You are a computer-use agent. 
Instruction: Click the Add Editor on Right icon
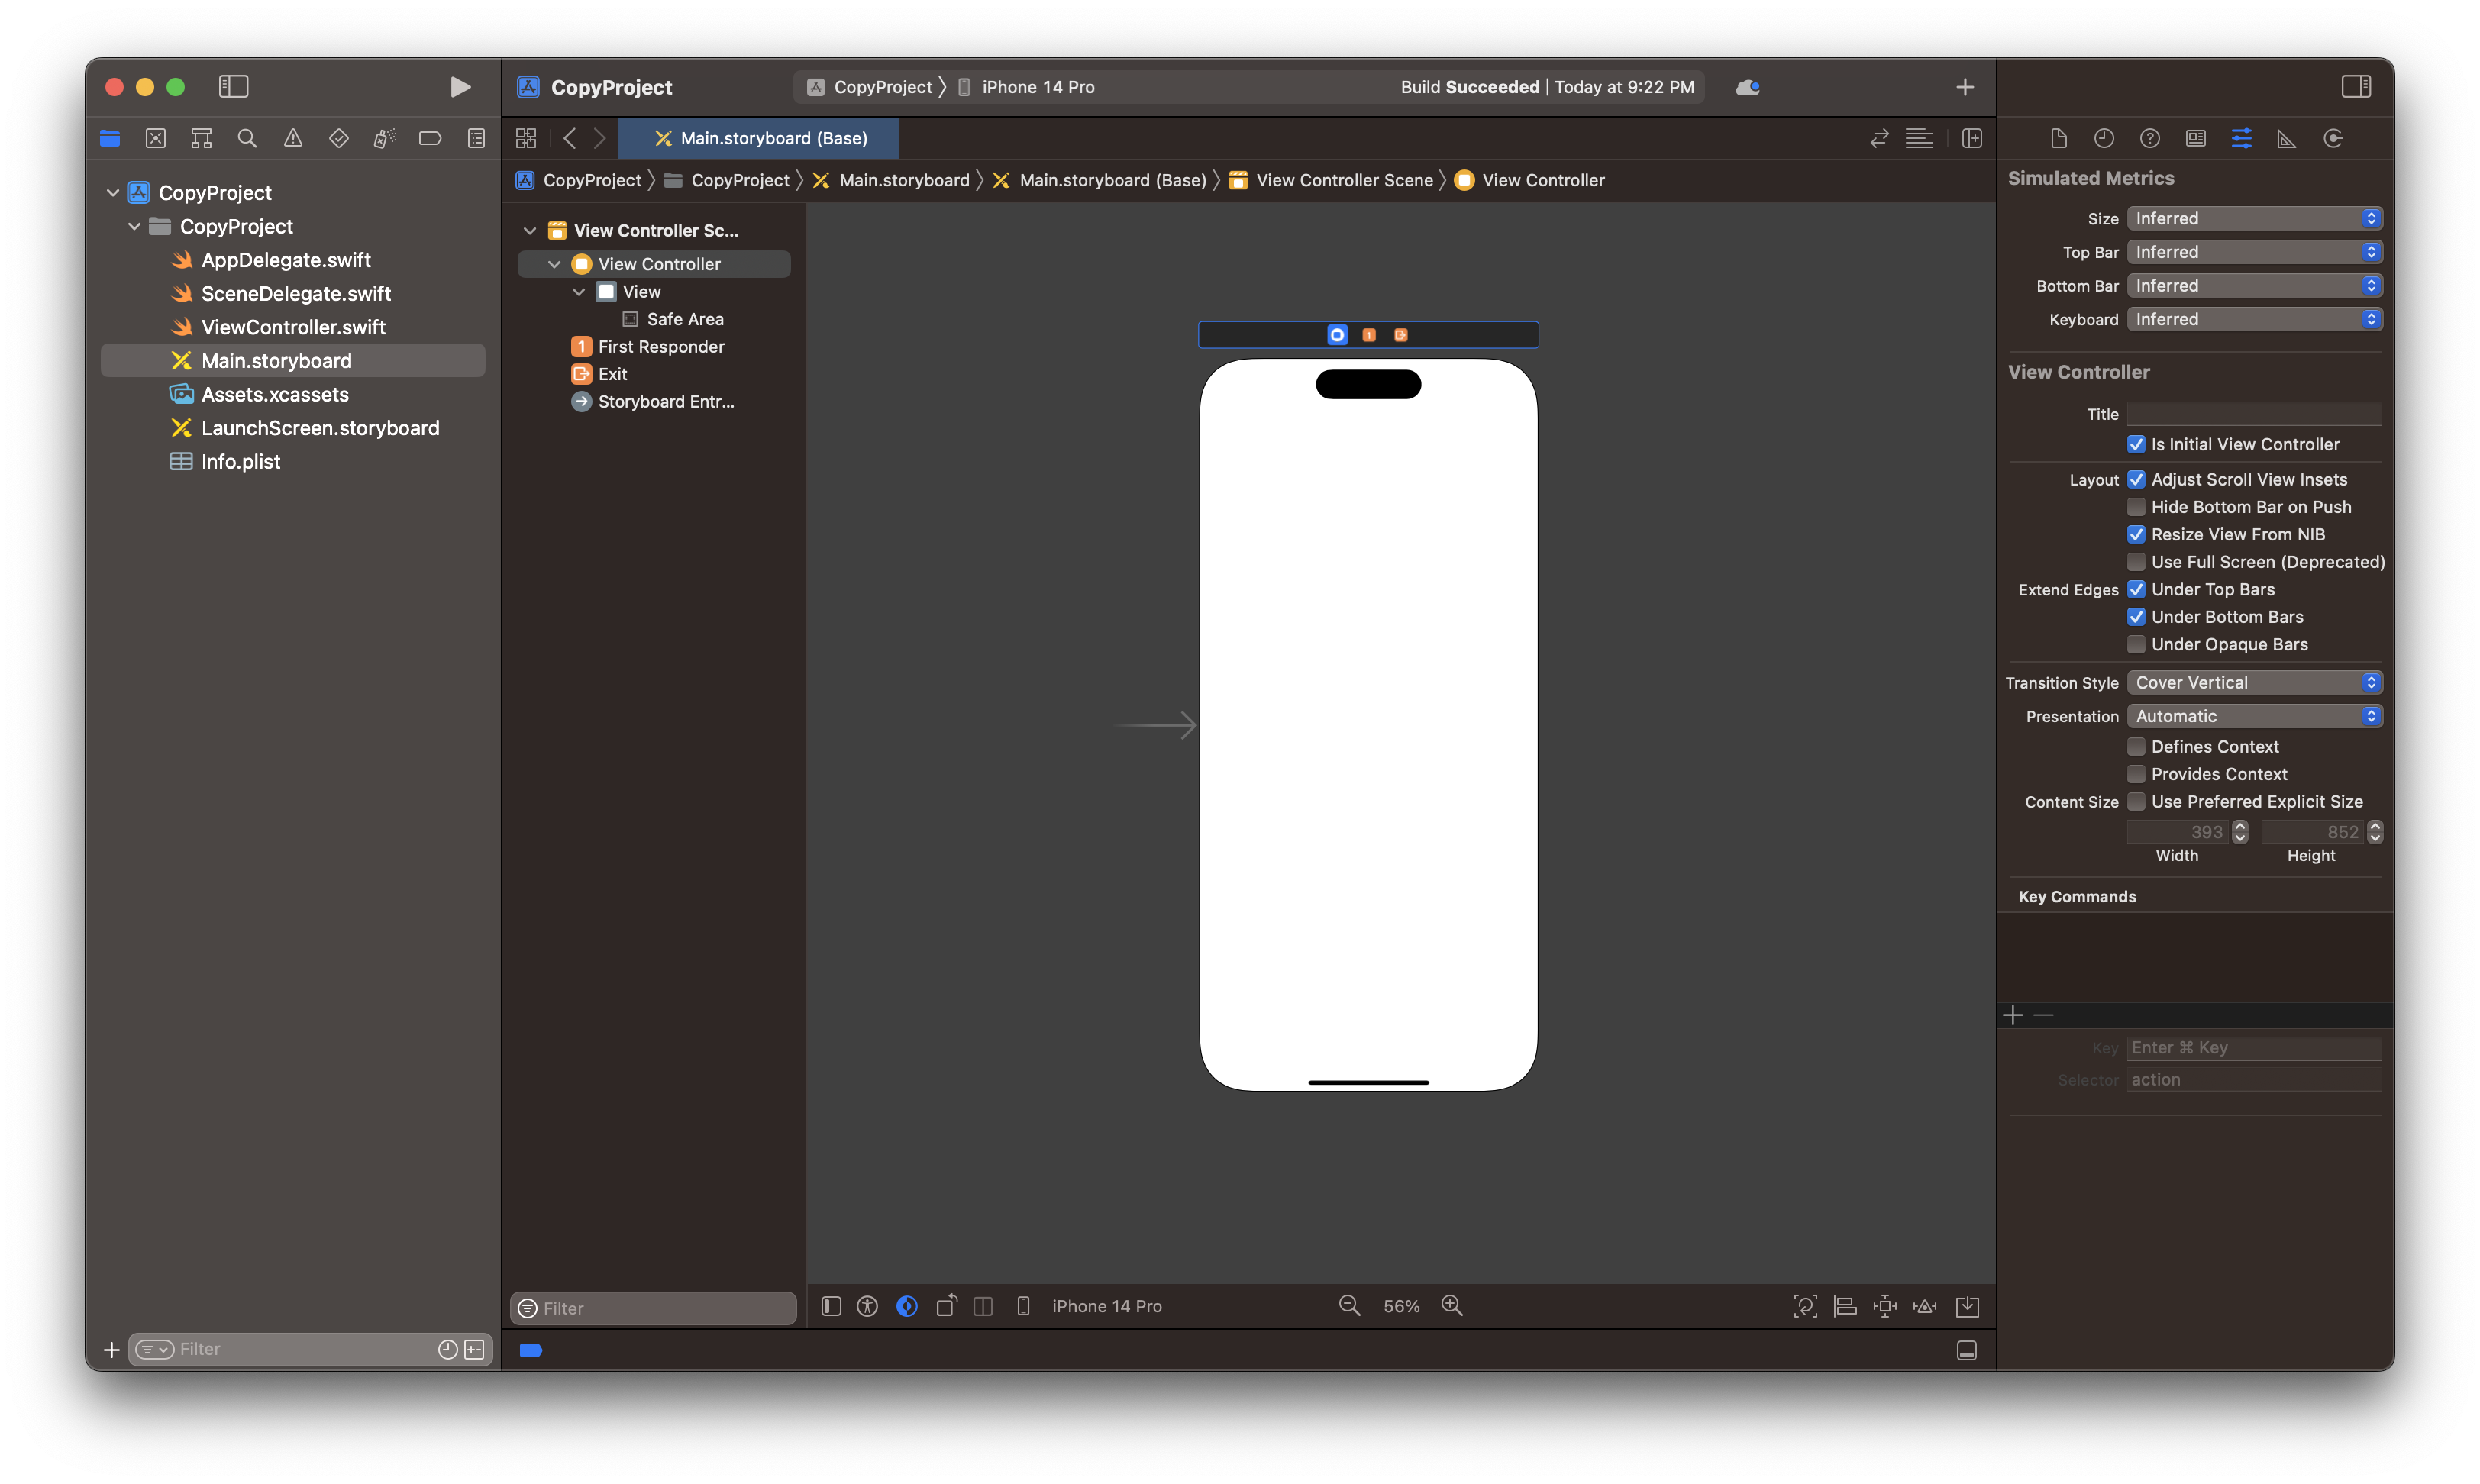tap(1972, 138)
